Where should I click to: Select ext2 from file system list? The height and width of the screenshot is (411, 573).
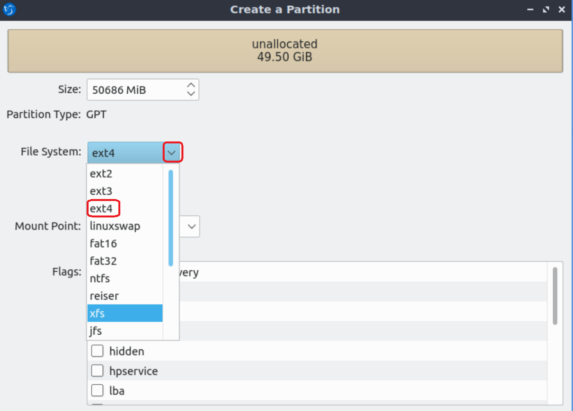pos(101,174)
